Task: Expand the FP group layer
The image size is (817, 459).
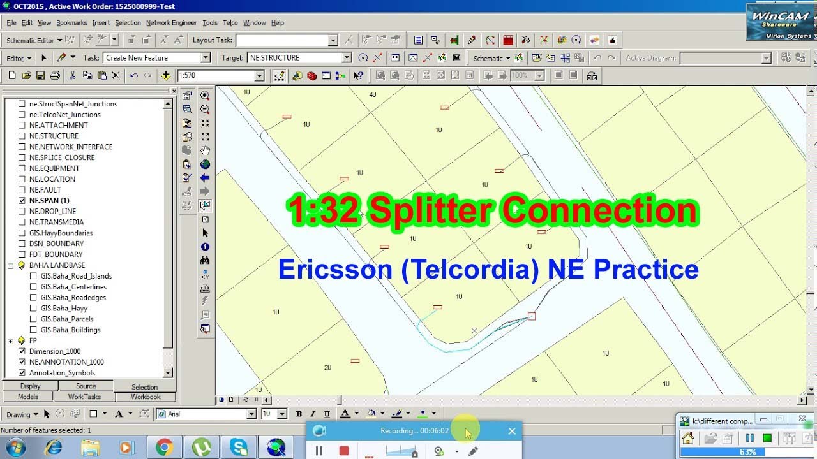Action: [11, 340]
